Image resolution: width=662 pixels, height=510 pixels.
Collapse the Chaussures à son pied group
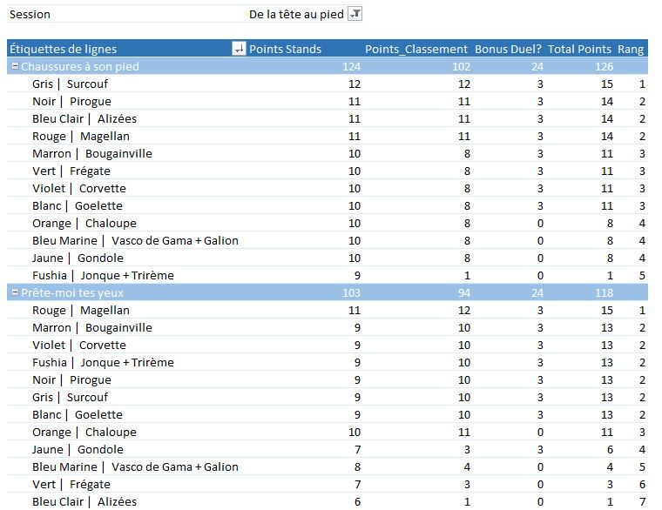click(x=14, y=66)
